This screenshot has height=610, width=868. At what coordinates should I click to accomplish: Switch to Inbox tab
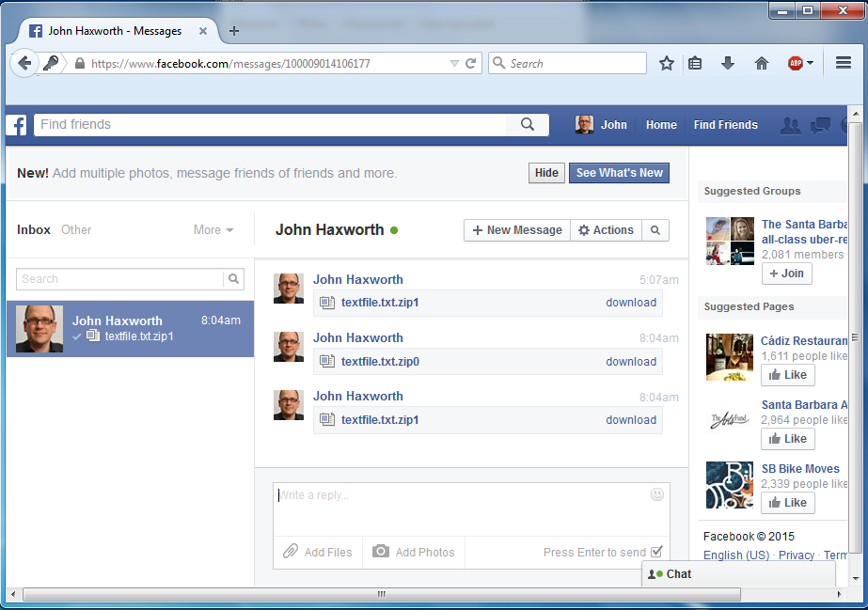click(x=34, y=229)
